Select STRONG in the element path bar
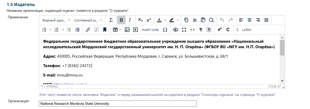Screen dimensions: 310x109 point(52,86)
